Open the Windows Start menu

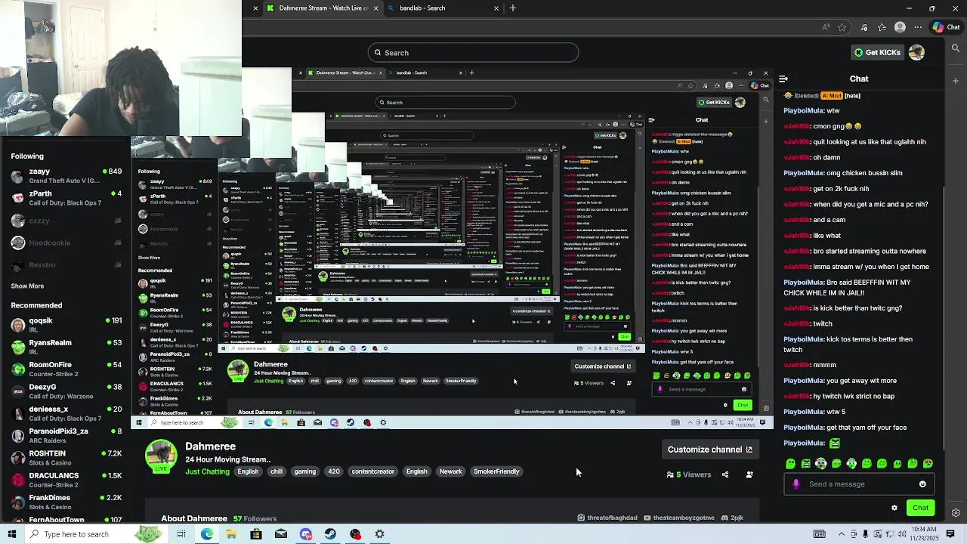(x=12, y=534)
